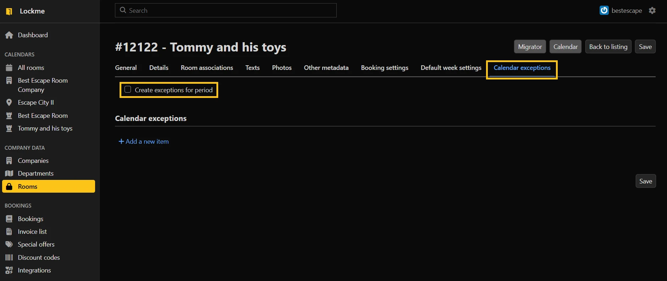The width and height of the screenshot is (667, 281).
Task: Click the Escape City II pin icon
Action: pyautogui.click(x=9, y=103)
